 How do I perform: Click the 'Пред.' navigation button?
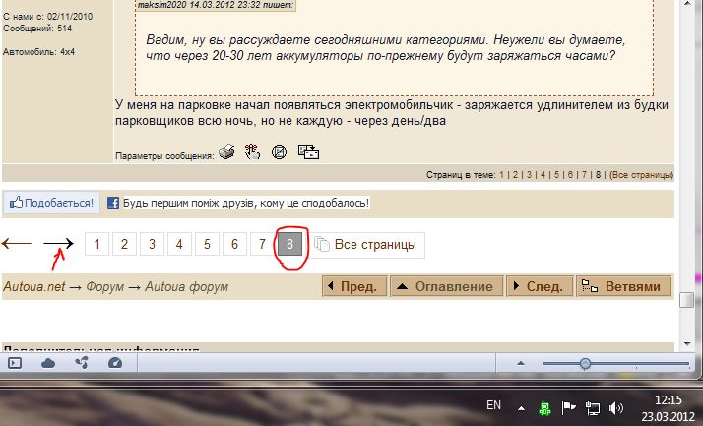(352, 287)
